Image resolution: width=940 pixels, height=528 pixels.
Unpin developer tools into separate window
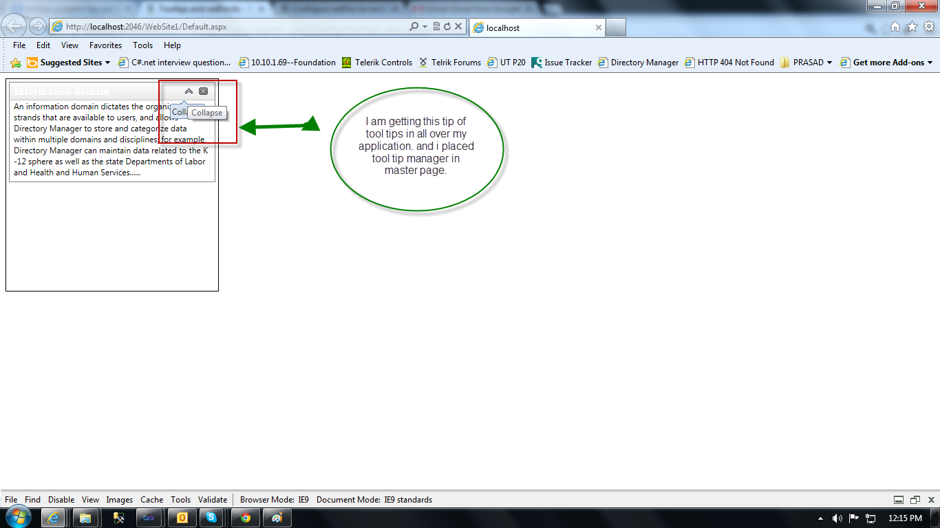[x=915, y=500]
